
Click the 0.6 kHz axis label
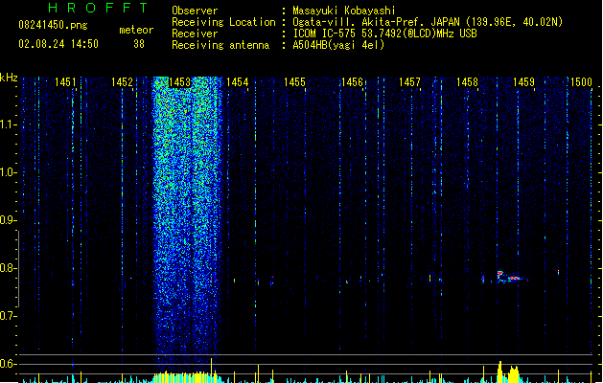[8, 364]
